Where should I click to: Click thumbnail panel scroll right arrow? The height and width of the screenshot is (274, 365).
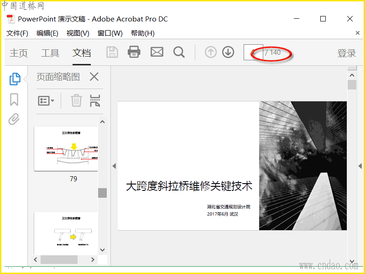[93, 259]
